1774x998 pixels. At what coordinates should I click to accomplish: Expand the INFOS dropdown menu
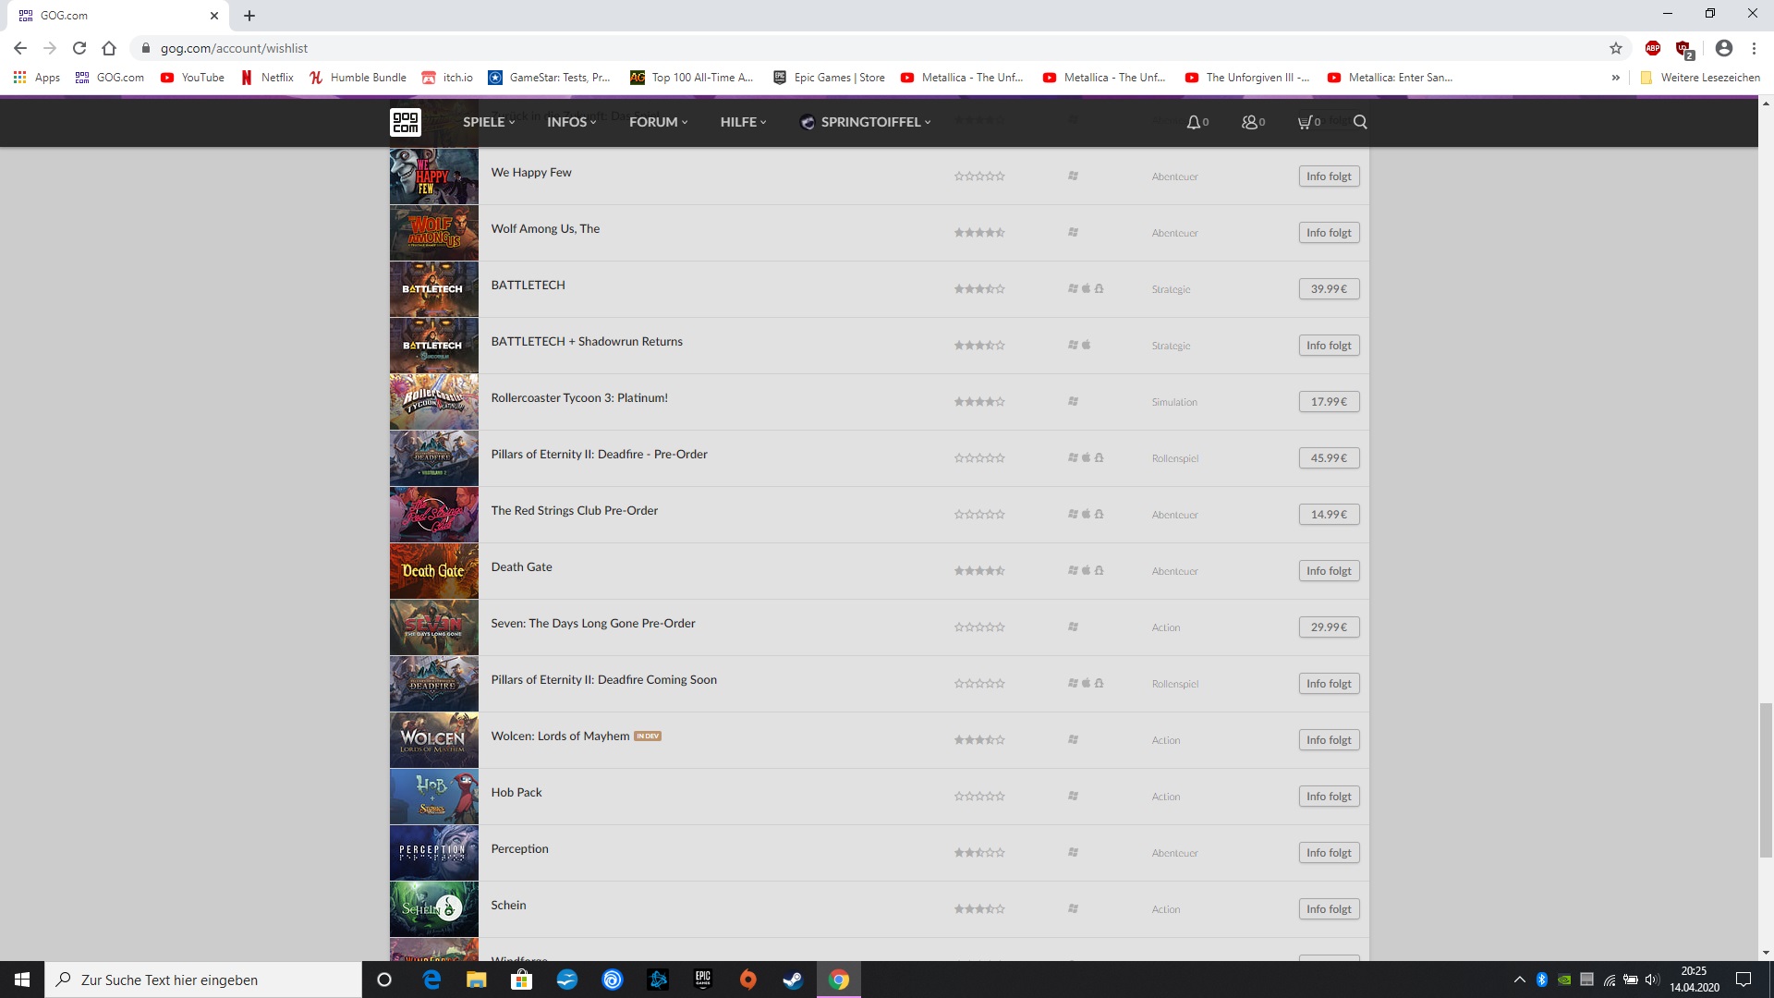[571, 122]
